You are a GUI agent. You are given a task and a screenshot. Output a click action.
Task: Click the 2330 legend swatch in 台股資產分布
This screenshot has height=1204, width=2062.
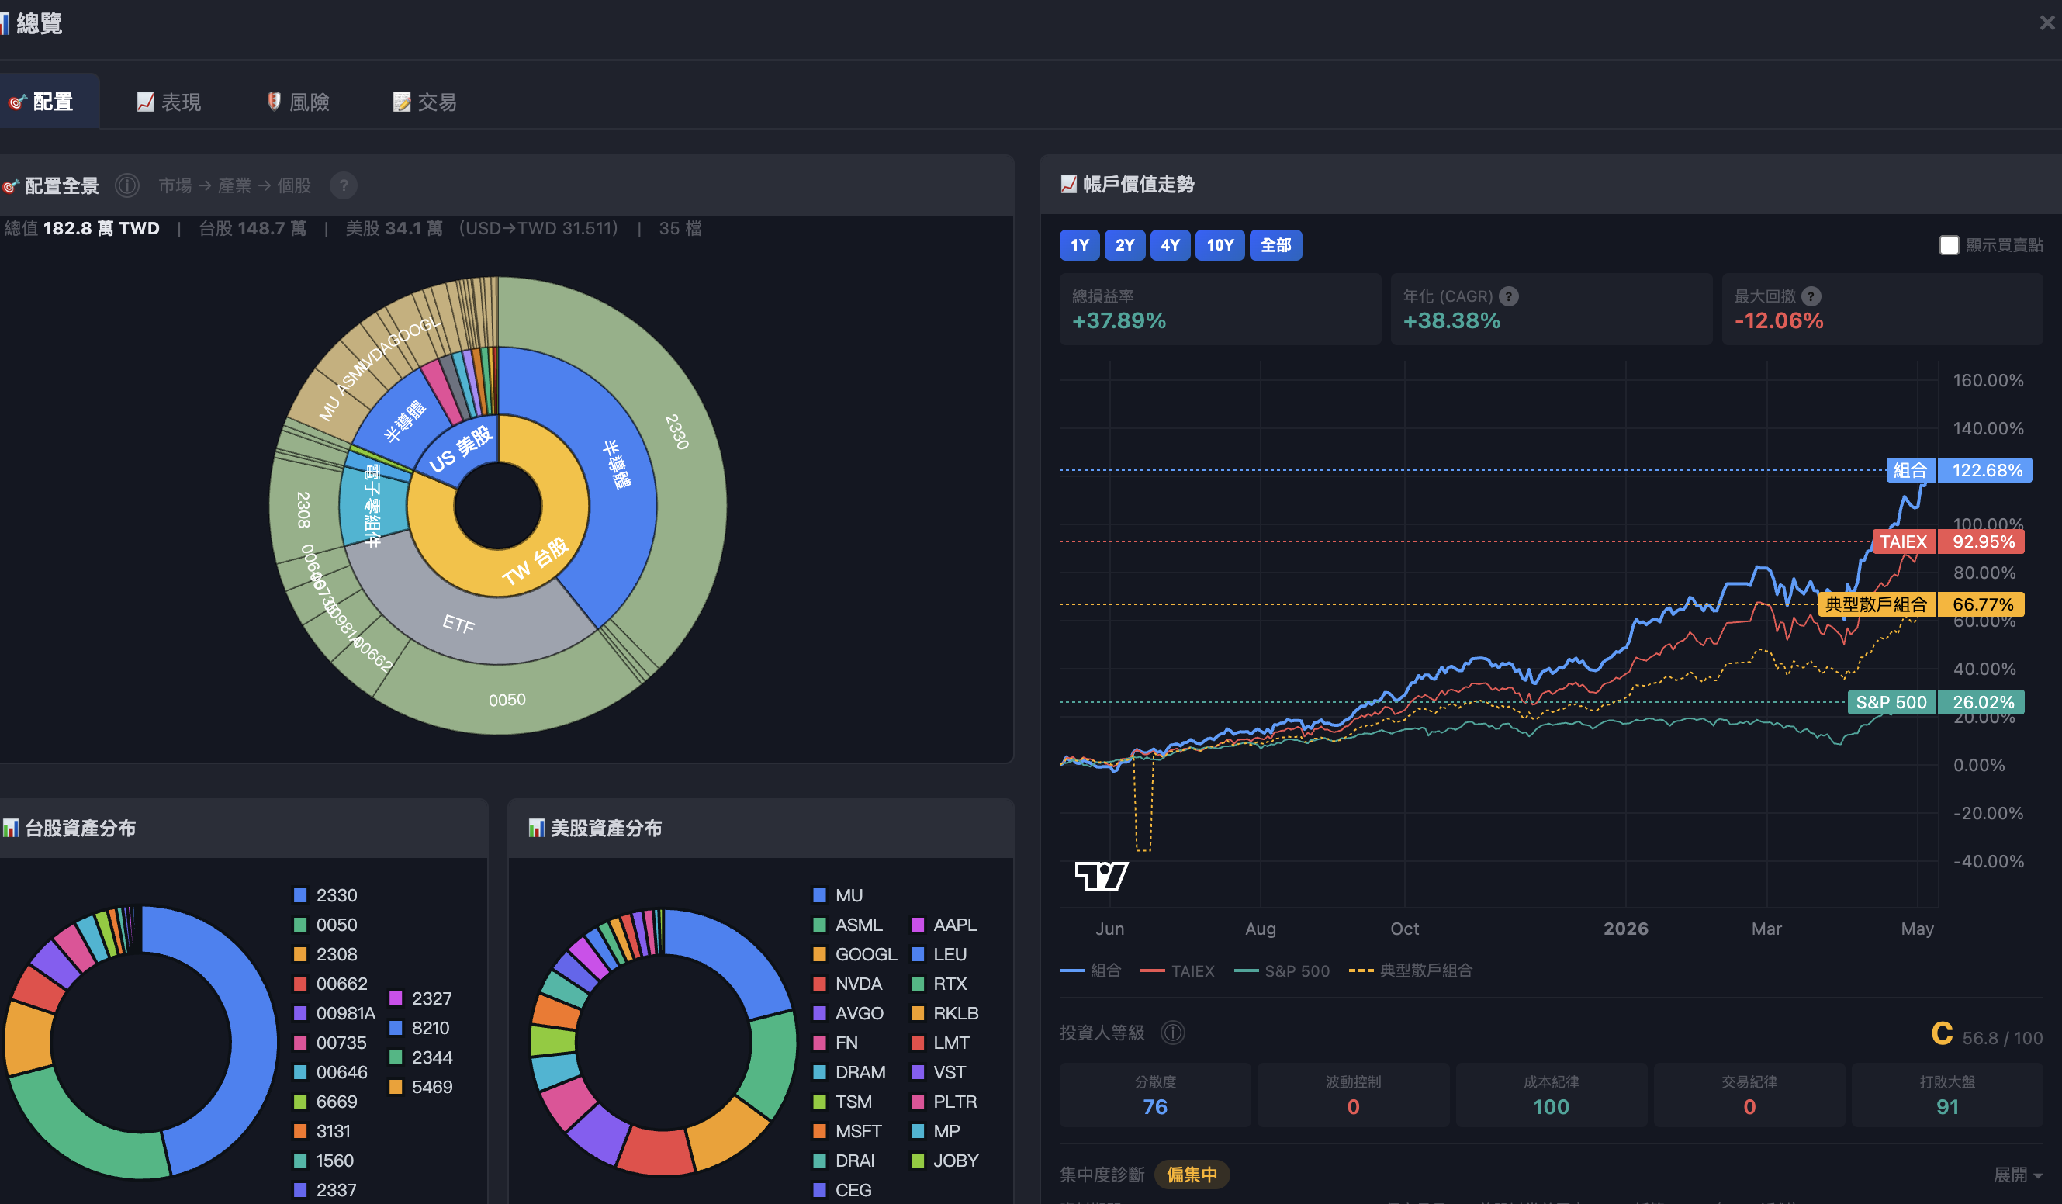300,895
